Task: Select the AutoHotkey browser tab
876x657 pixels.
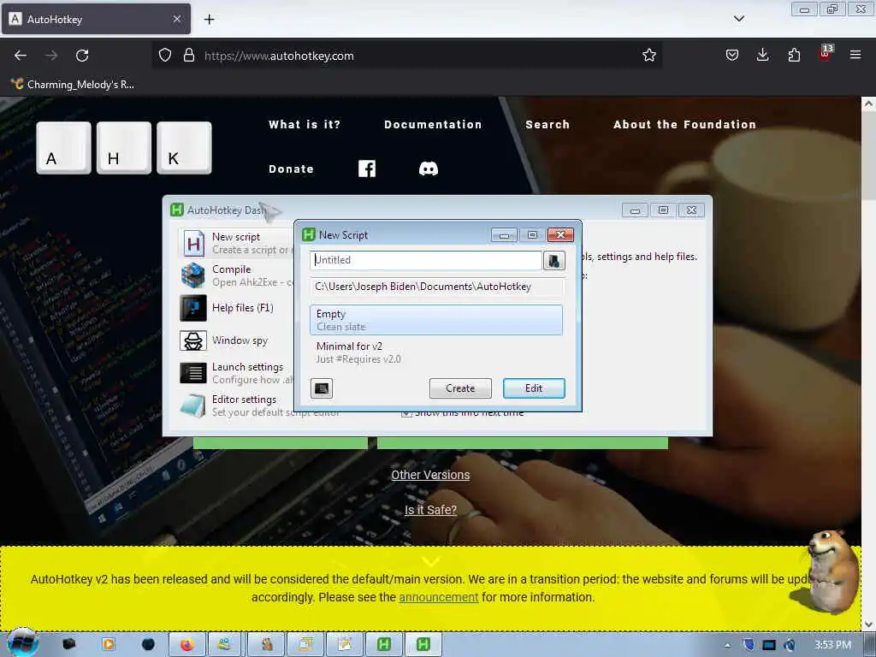Action: 96,19
